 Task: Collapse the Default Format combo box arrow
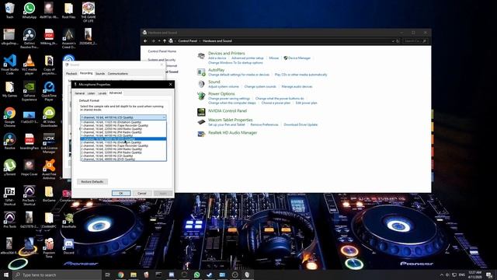click(164, 117)
